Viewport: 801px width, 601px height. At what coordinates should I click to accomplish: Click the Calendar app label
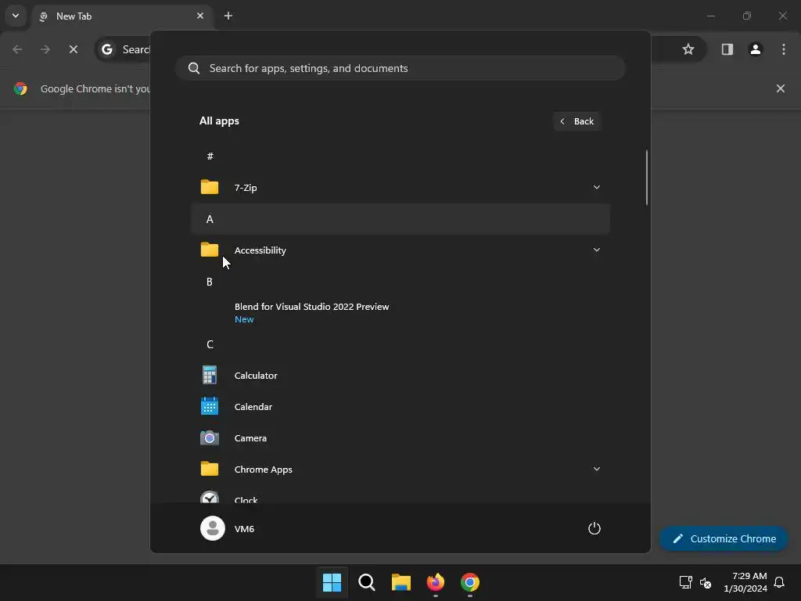click(253, 406)
